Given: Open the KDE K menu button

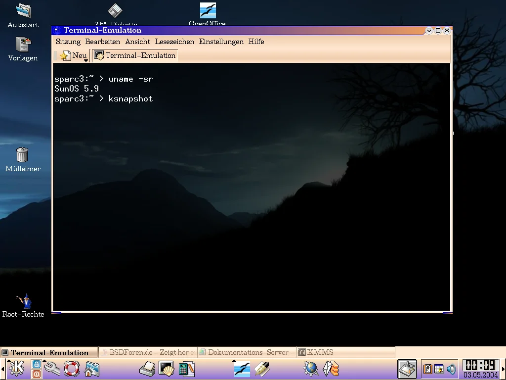Looking at the screenshot, I should click(17, 368).
